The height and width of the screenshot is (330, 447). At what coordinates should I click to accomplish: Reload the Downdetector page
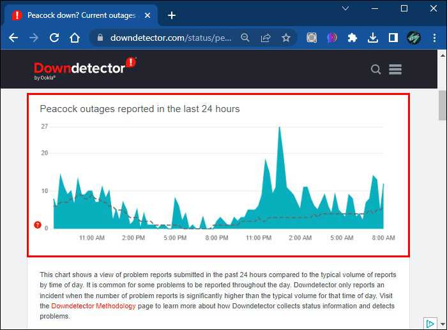pyautogui.click(x=54, y=38)
